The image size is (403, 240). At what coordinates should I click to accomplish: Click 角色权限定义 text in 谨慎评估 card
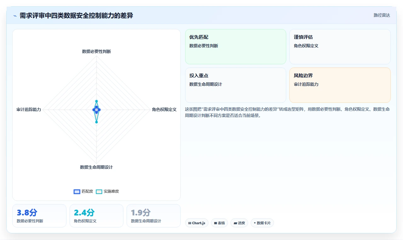click(x=306, y=46)
